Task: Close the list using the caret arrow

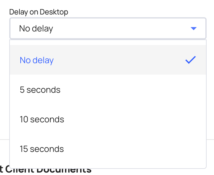Action: [x=193, y=29]
